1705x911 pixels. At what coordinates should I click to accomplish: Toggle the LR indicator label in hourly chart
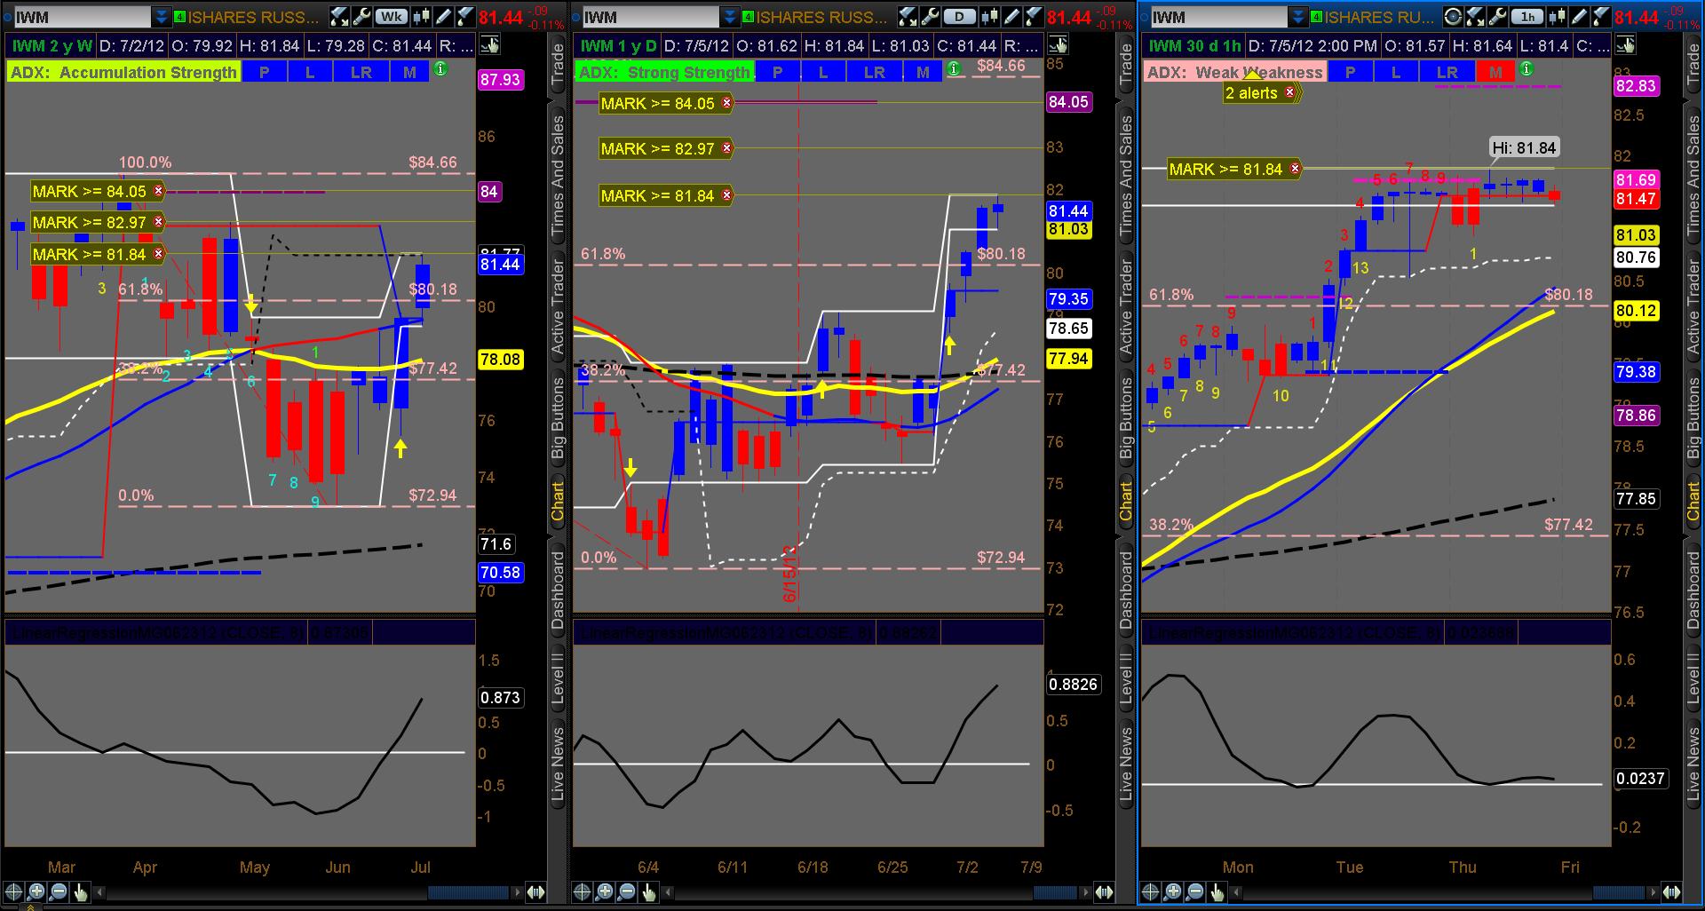[1447, 72]
